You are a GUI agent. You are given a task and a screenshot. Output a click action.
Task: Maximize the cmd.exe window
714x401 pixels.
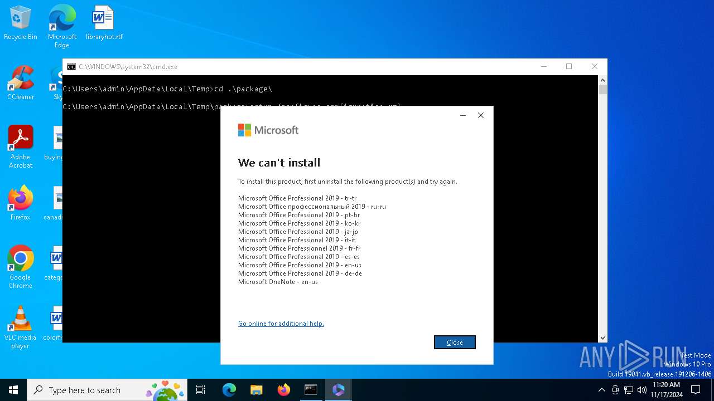pyautogui.click(x=569, y=66)
